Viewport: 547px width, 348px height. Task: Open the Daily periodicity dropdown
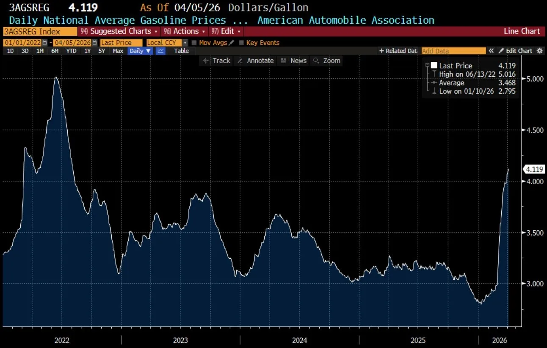tap(141, 51)
